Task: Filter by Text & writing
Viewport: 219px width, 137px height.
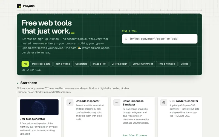Action: (63, 64)
